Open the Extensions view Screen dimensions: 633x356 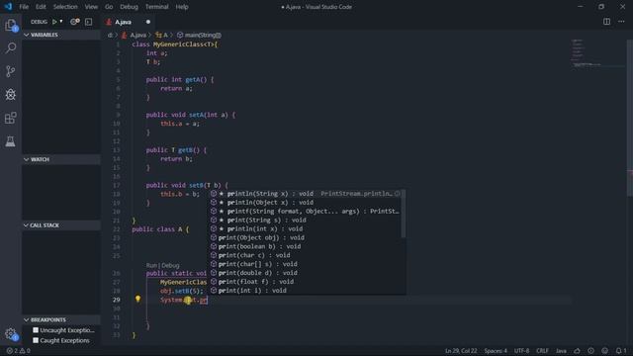(x=11, y=118)
